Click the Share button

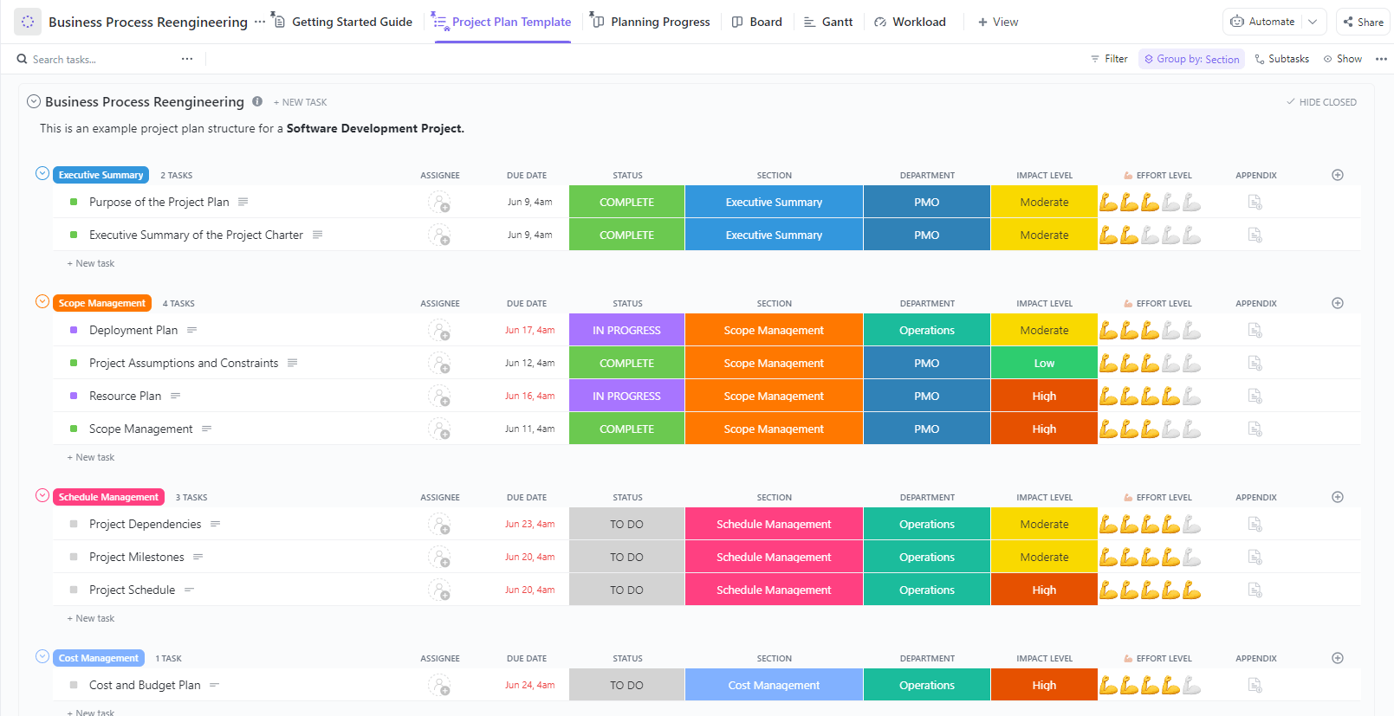pos(1363,22)
